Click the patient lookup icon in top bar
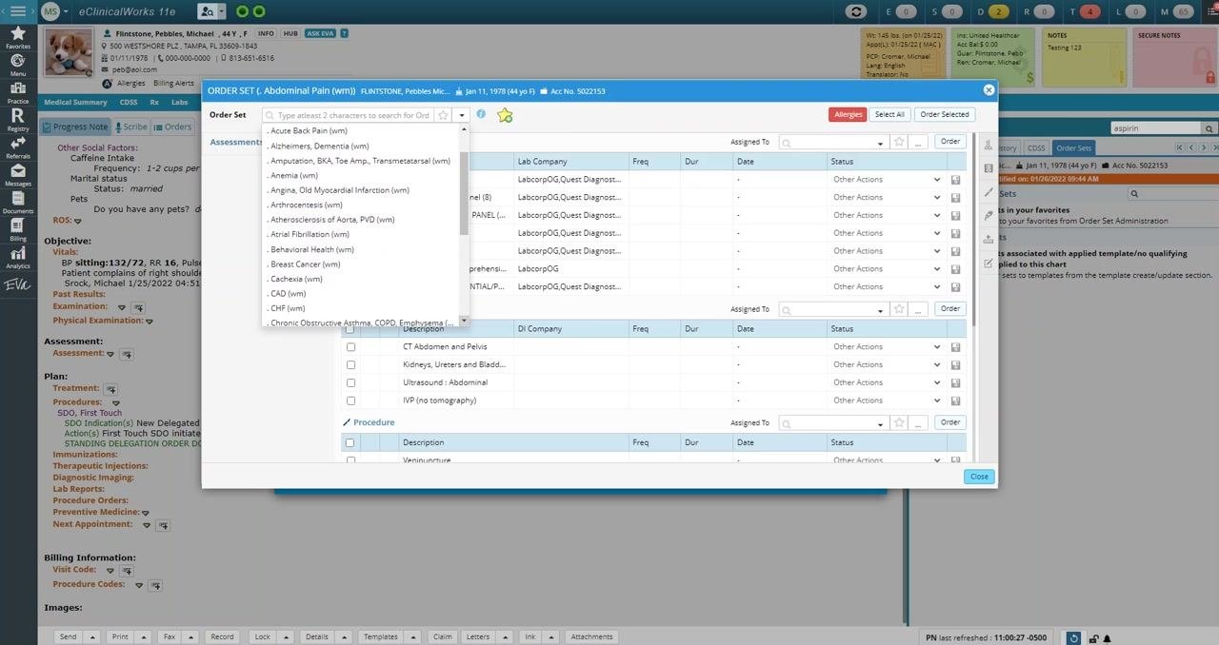The width and height of the screenshot is (1219, 645). (208, 11)
